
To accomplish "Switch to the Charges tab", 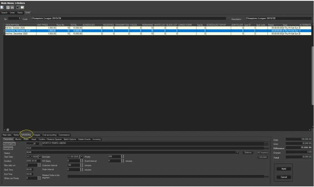I will 37,135.
